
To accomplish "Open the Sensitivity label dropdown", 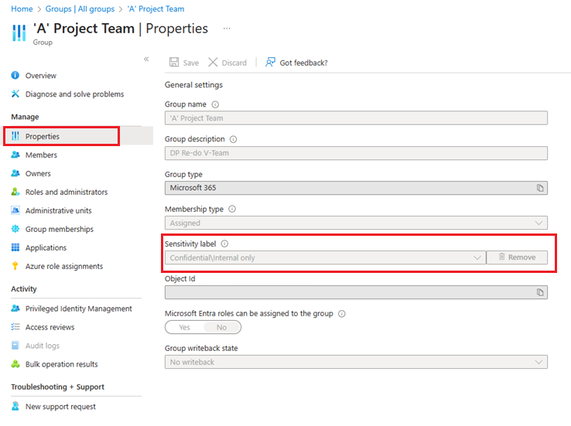I will (x=477, y=257).
